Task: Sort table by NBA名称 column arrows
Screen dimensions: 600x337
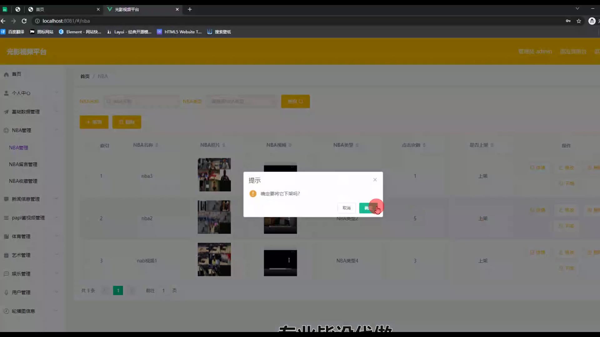Action: pos(157,145)
